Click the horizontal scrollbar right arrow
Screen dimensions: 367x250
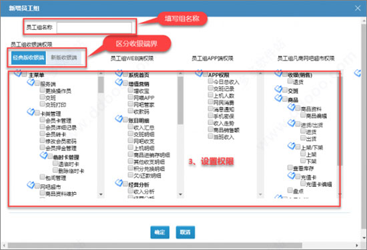(357, 245)
